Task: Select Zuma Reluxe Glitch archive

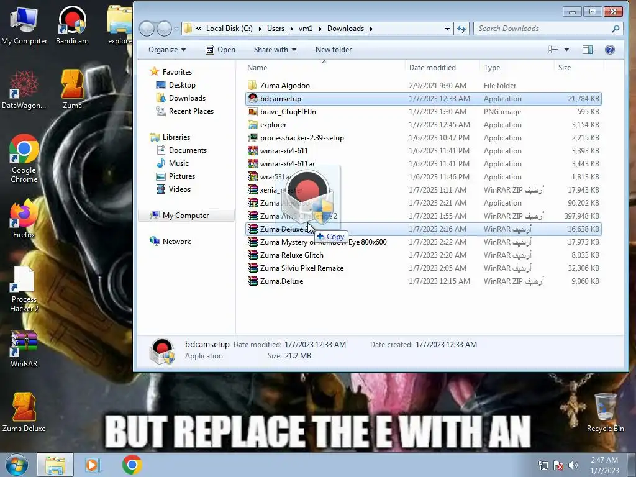Action: click(x=424, y=255)
